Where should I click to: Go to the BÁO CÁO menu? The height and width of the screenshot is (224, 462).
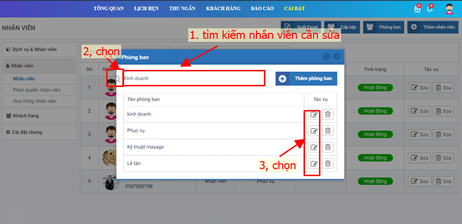point(262,8)
